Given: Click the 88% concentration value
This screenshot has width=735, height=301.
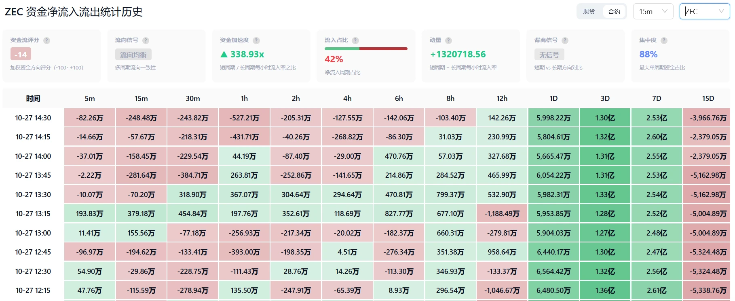Looking at the screenshot, I should (x=648, y=54).
